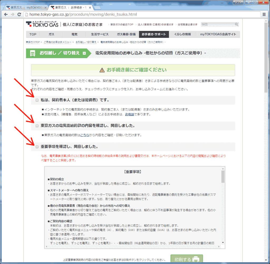Click the search magnifier icon

click(237, 25)
